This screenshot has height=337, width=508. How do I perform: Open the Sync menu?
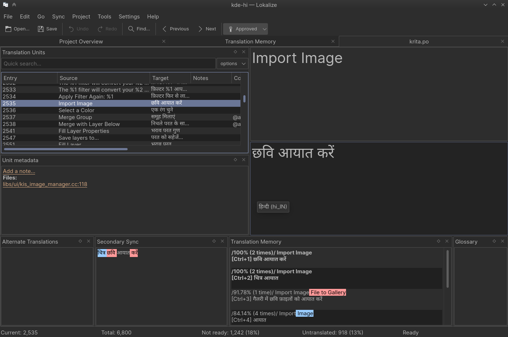58,16
